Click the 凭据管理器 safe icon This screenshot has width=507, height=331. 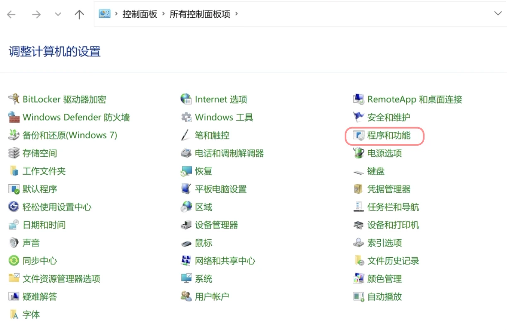[x=358, y=189]
